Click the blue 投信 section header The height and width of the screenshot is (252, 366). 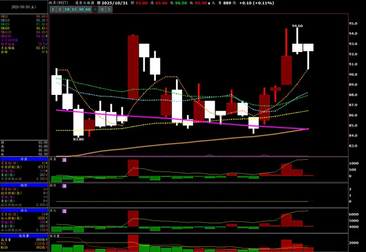coord(24,185)
